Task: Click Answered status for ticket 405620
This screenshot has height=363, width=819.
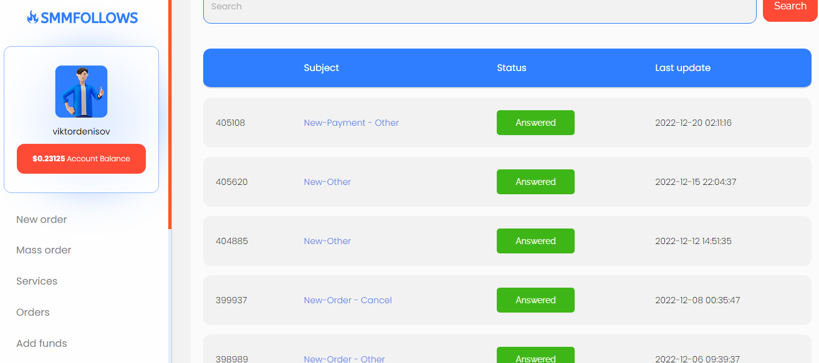Action: [x=535, y=182]
